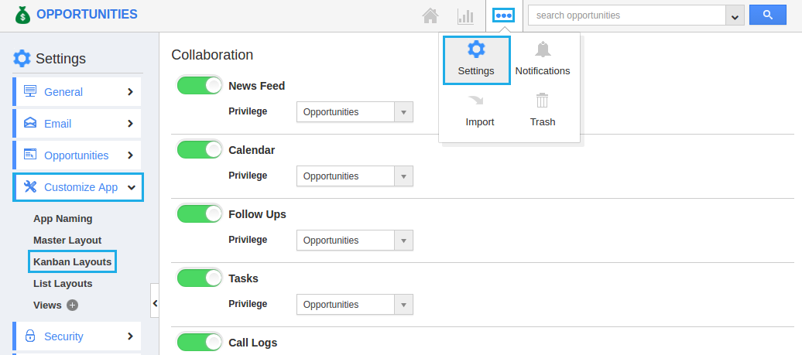
Task: Click the blue search magnifier button
Action: (768, 15)
